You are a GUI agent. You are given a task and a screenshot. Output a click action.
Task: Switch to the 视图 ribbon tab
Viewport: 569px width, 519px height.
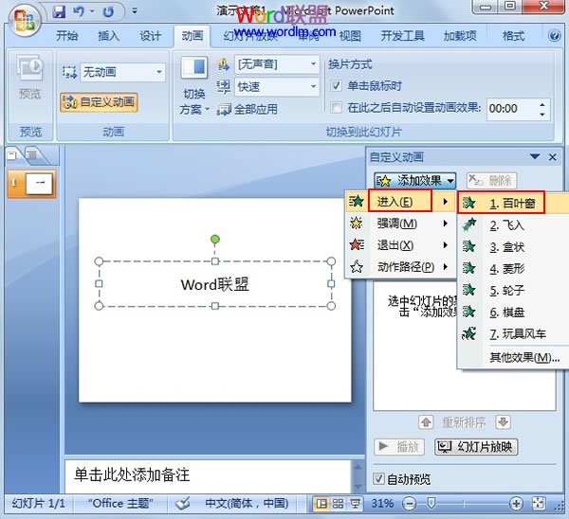pyautogui.click(x=350, y=36)
